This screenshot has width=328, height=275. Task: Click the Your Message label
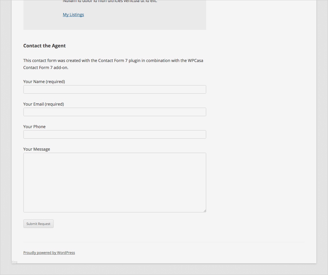[37, 149]
